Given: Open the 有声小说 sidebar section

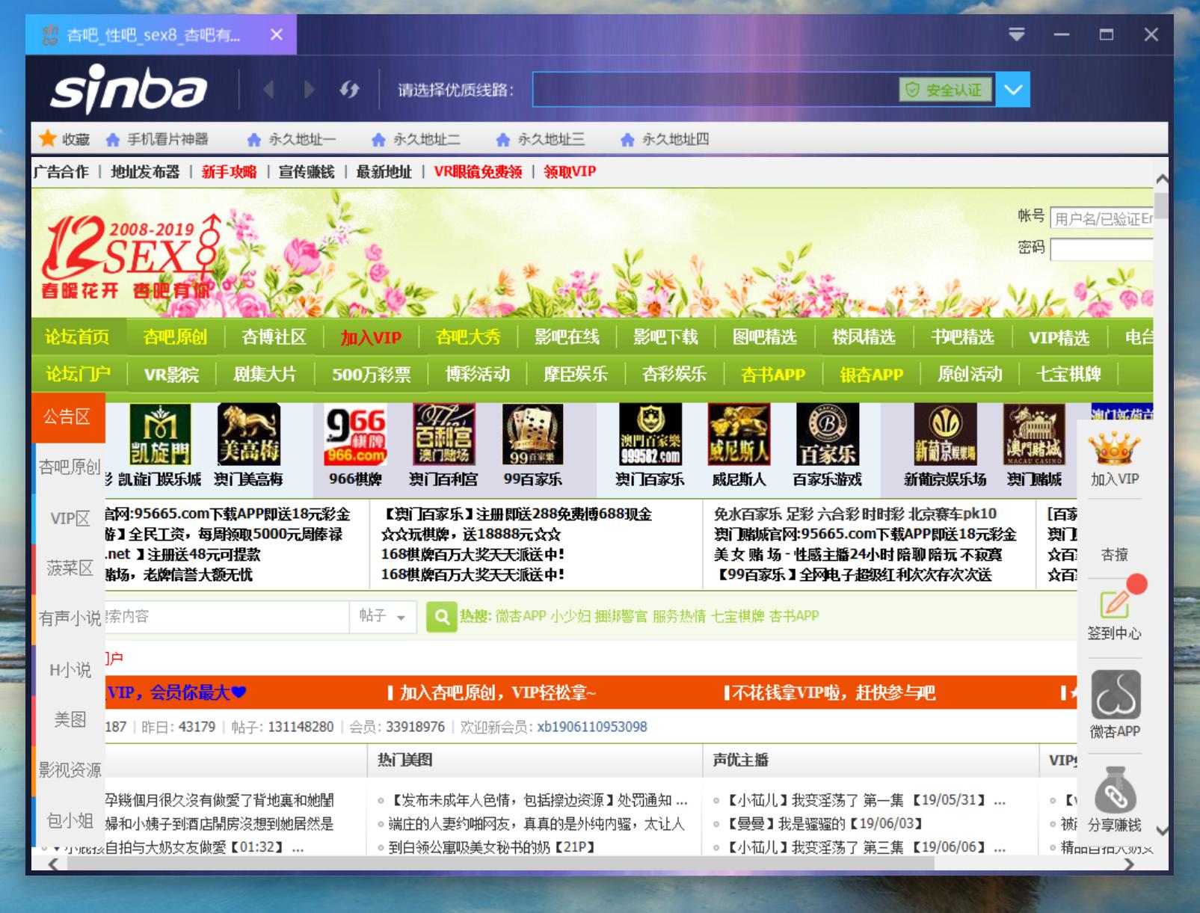Looking at the screenshot, I should coord(70,618).
